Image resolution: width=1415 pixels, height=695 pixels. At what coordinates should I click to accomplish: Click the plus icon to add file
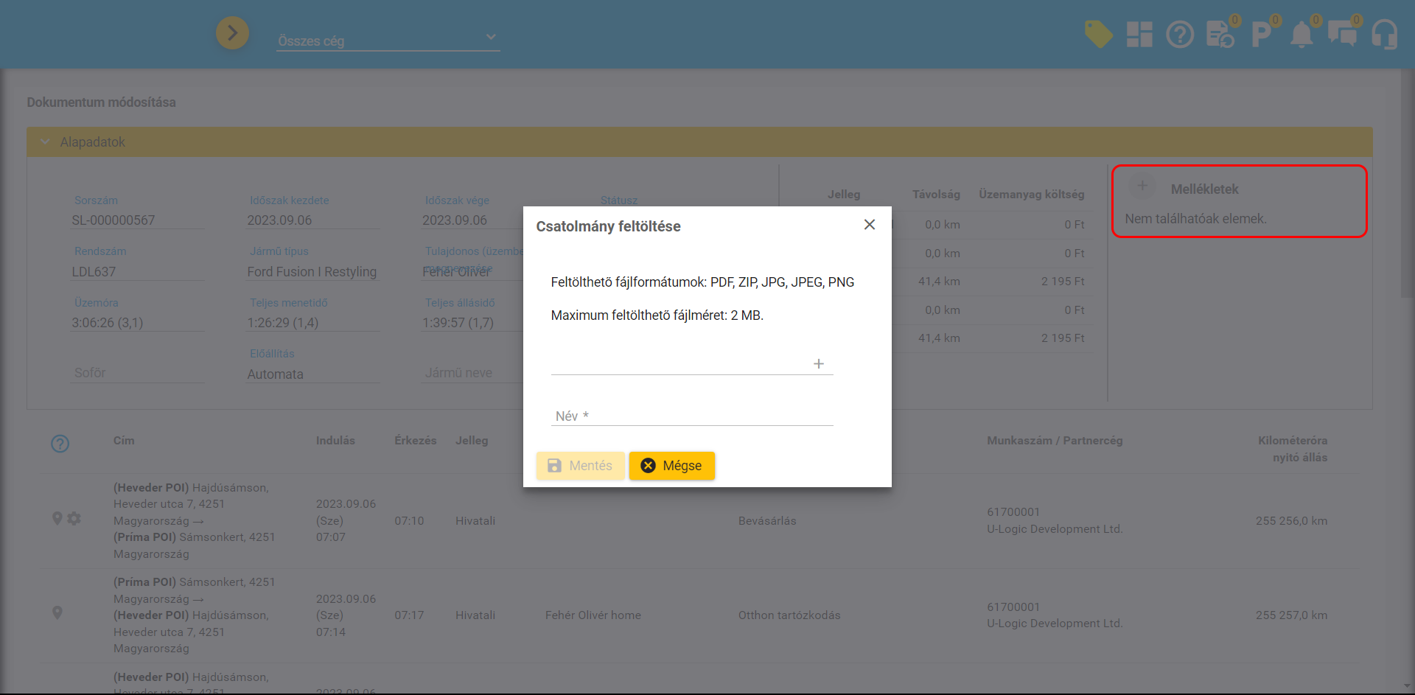tap(818, 364)
